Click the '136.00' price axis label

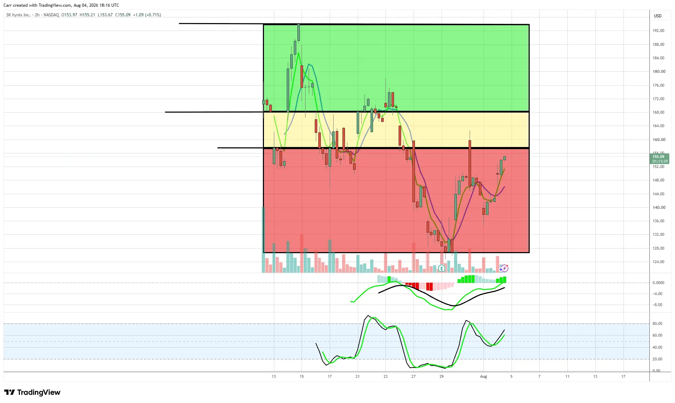658,221
